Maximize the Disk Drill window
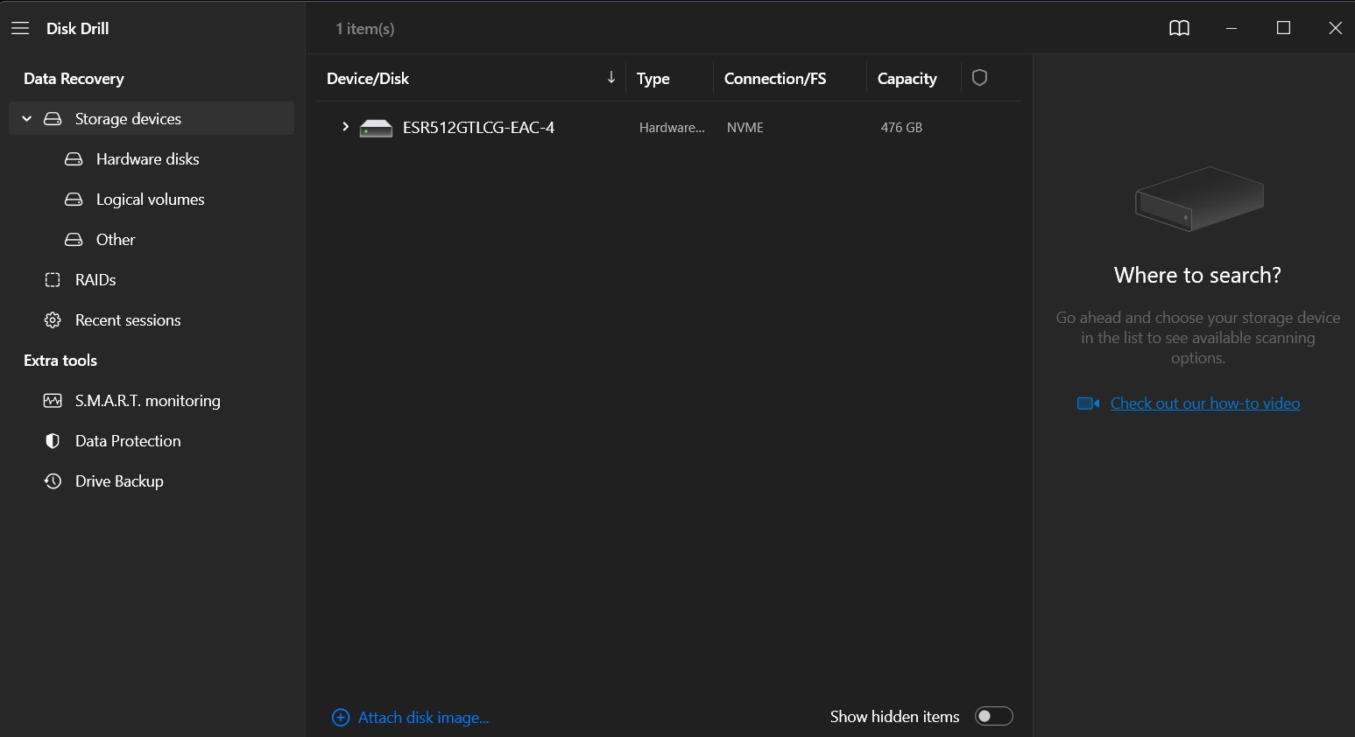1355x737 pixels. click(1284, 28)
